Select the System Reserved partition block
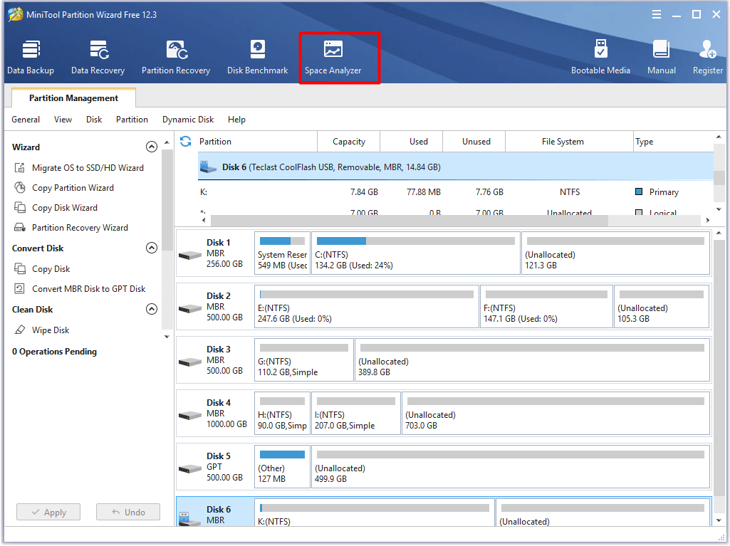Image resolution: width=730 pixels, height=546 pixels. coord(283,253)
